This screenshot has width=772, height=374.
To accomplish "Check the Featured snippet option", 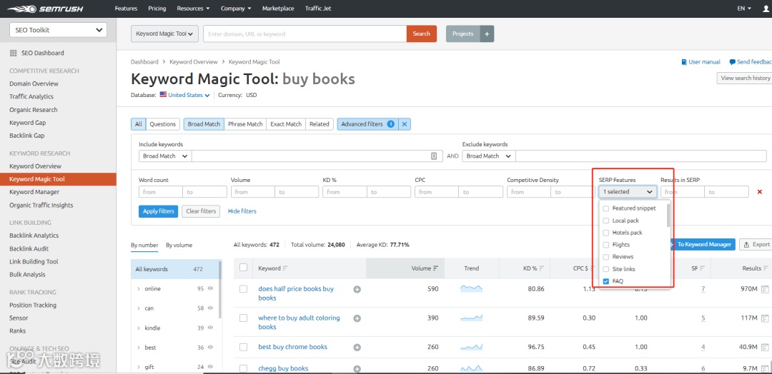I will tap(606, 208).
